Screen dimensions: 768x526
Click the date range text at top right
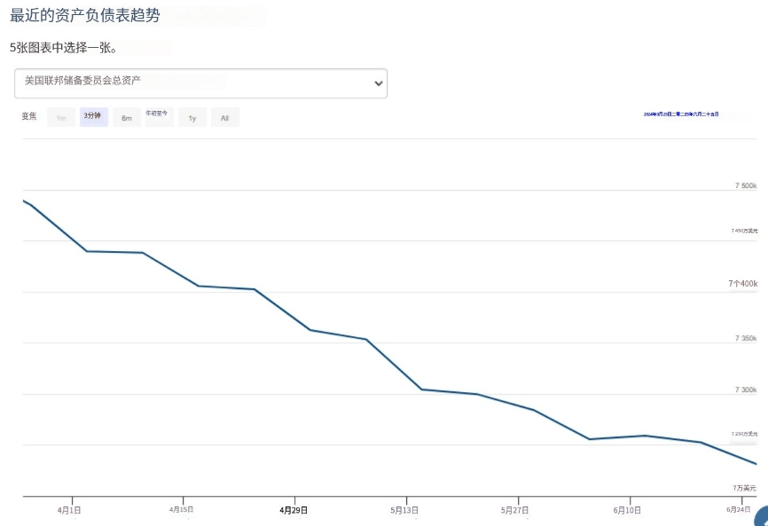[x=680, y=114]
